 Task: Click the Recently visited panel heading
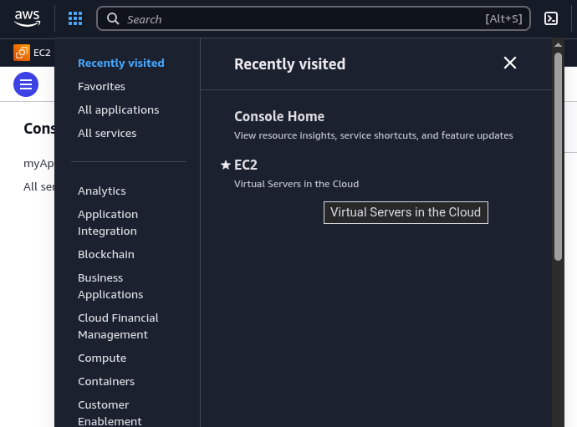coord(289,64)
